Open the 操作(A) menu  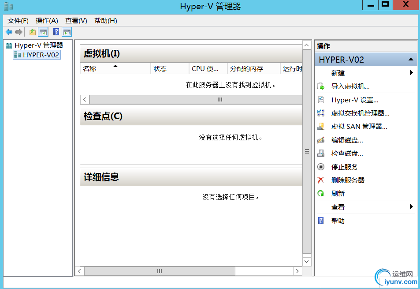[47, 21]
